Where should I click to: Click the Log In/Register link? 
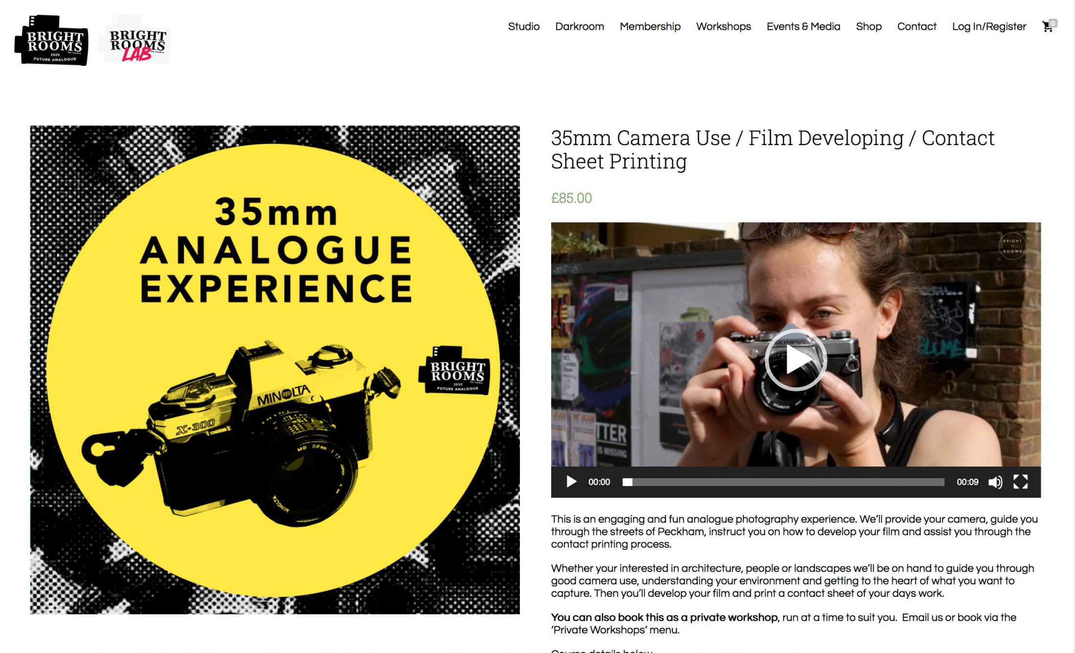989,26
